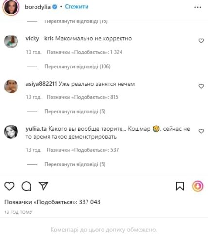Share the post with the paper plane icon

[x=43, y=186]
